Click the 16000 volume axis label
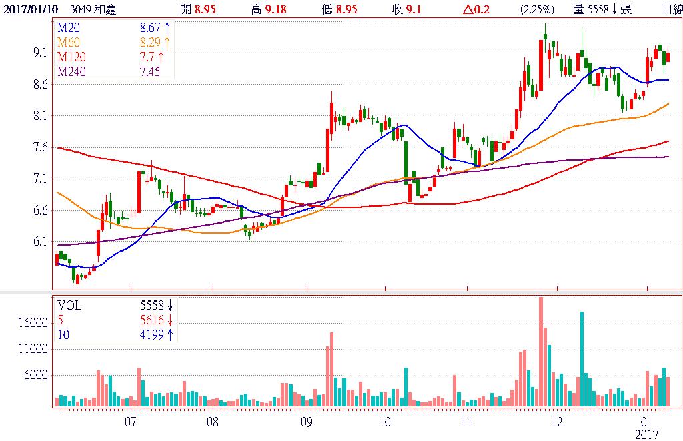This screenshot has height=441, width=683. [x=33, y=322]
